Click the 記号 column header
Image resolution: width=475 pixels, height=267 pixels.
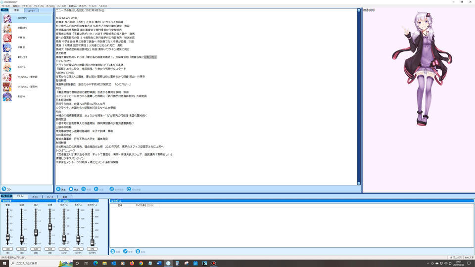click(120, 205)
